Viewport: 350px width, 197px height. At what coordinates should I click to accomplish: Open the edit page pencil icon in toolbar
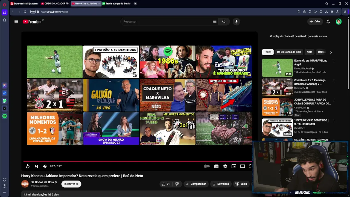[x=299, y=12]
